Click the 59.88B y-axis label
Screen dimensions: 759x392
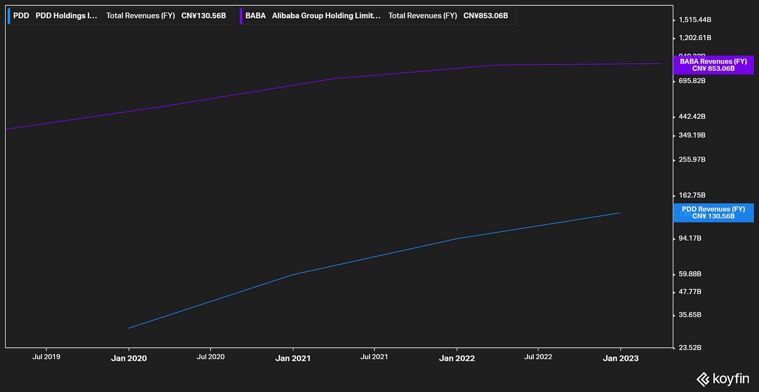coord(690,274)
